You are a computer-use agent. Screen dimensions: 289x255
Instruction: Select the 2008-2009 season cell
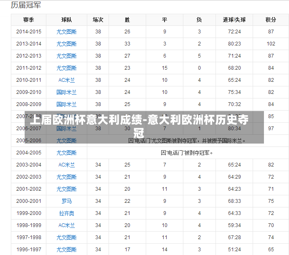(28, 104)
